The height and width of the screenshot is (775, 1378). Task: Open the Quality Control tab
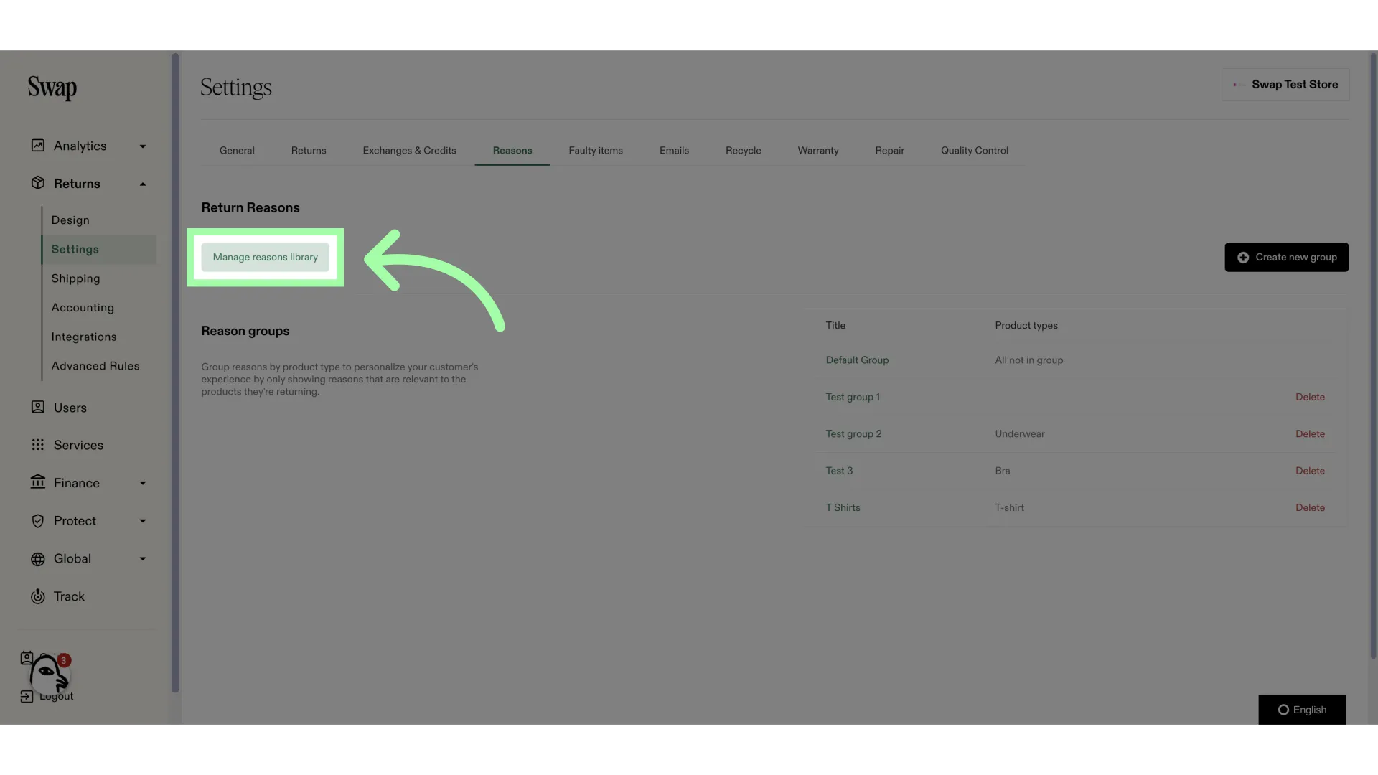click(x=975, y=151)
